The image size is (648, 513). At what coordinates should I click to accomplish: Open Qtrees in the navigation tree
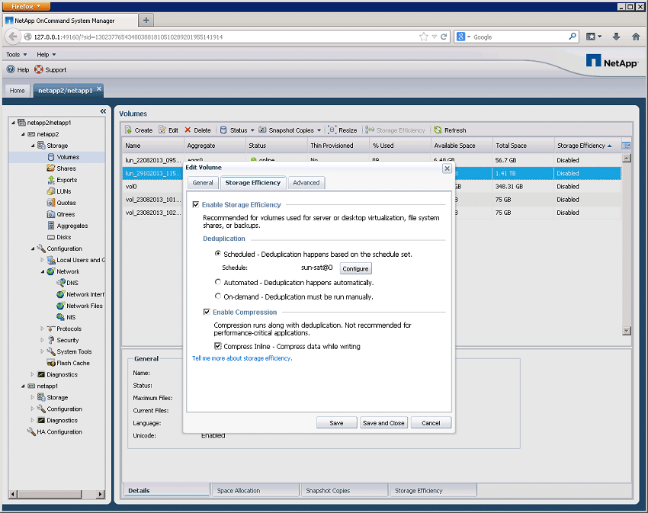(x=66, y=214)
